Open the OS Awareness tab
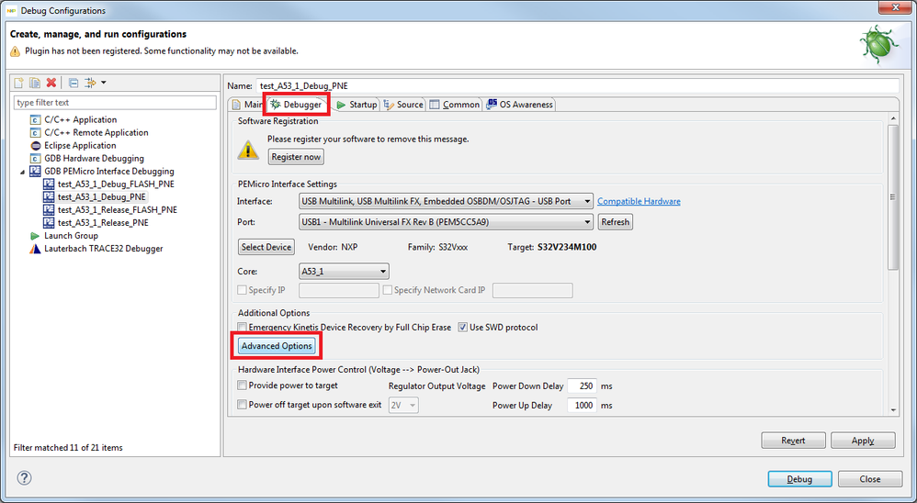Screen dimensions: 917x503 (x=519, y=105)
